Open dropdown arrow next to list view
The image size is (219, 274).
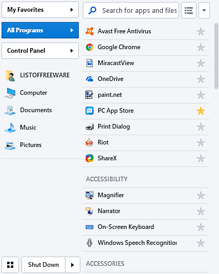204,10
